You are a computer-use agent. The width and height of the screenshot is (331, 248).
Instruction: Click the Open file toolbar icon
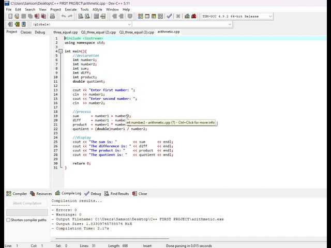pos(17,16)
